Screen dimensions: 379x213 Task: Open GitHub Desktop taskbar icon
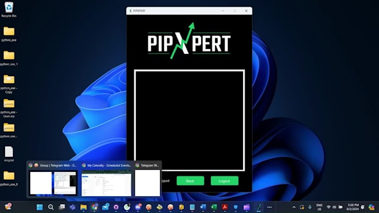[x=116, y=207]
